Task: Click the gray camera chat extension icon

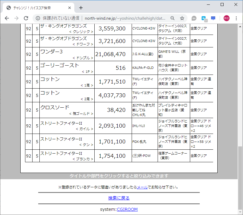Action: point(194,18)
